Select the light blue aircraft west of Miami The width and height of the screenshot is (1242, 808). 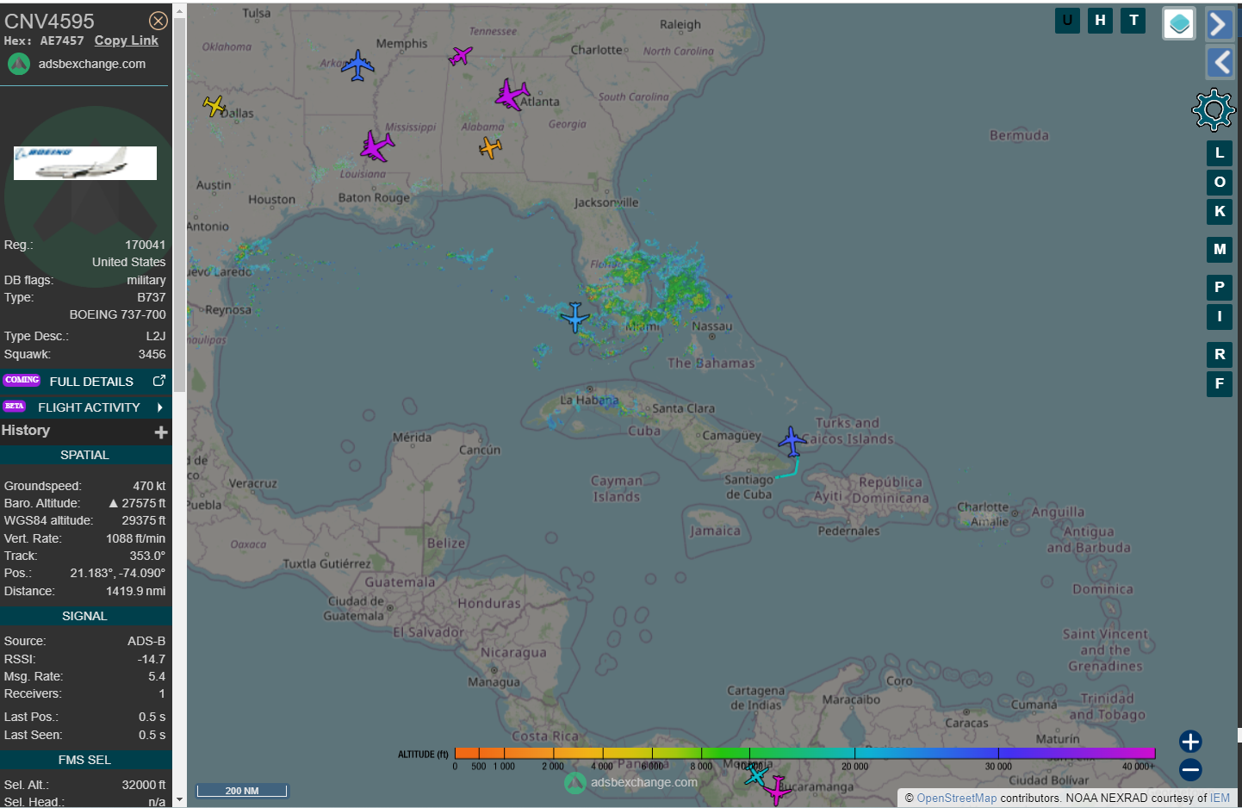575,318
